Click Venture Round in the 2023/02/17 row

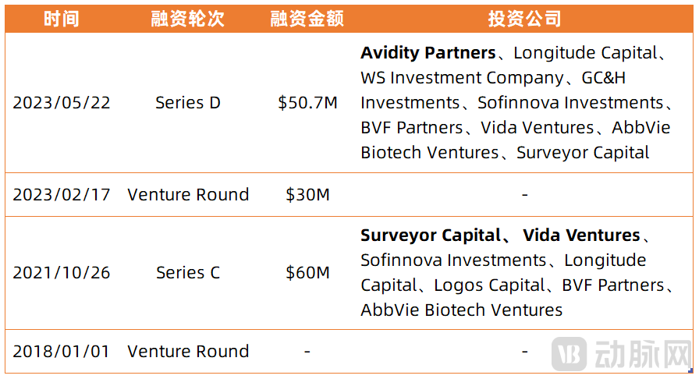pyautogui.click(x=188, y=195)
